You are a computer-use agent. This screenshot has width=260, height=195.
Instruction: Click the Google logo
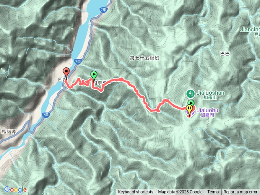[15, 190]
